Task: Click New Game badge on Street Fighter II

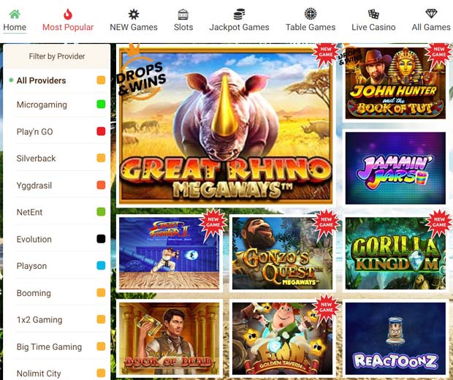Action: 213,224
